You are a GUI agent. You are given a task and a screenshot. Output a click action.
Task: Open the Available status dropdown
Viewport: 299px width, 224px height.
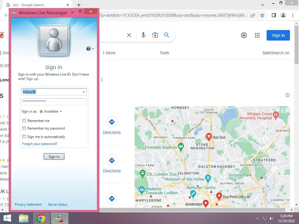(51, 111)
